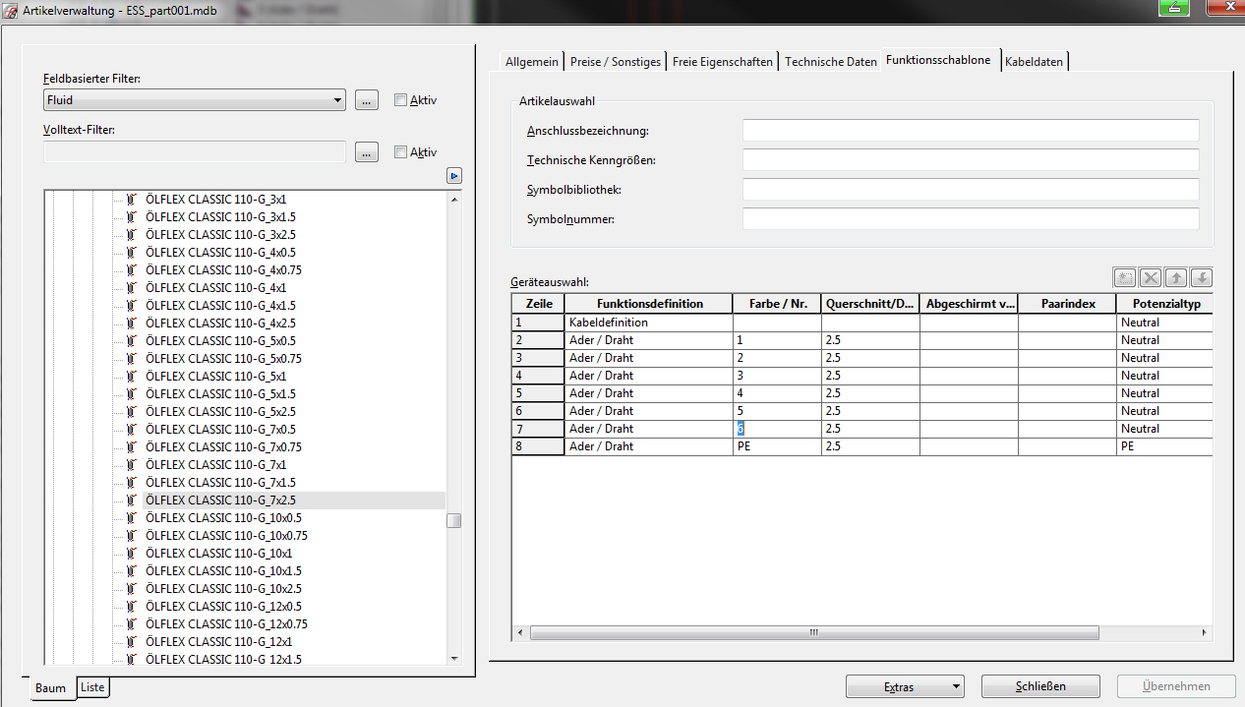Select tree item ÖLFLEX CLASSIC 110-G_5x2.5
Screen dimensions: 1245x707
click(220, 411)
